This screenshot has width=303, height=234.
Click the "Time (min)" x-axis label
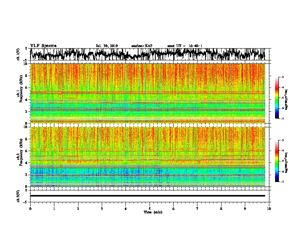tap(153, 212)
